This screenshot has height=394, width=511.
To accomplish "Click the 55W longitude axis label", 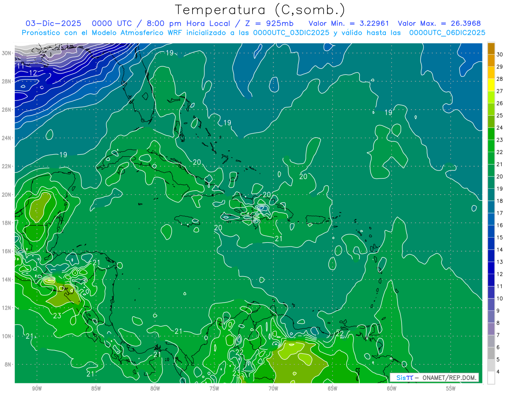I will coord(451,388).
